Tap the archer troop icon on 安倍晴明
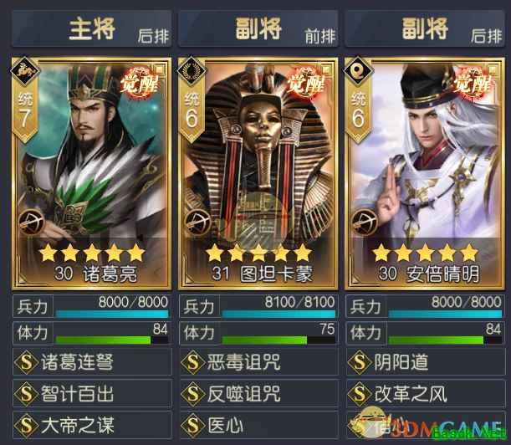 click(365, 223)
